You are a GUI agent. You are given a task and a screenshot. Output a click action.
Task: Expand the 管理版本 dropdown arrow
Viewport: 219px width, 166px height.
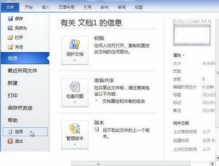pyautogui.click(x=75, y=144)
